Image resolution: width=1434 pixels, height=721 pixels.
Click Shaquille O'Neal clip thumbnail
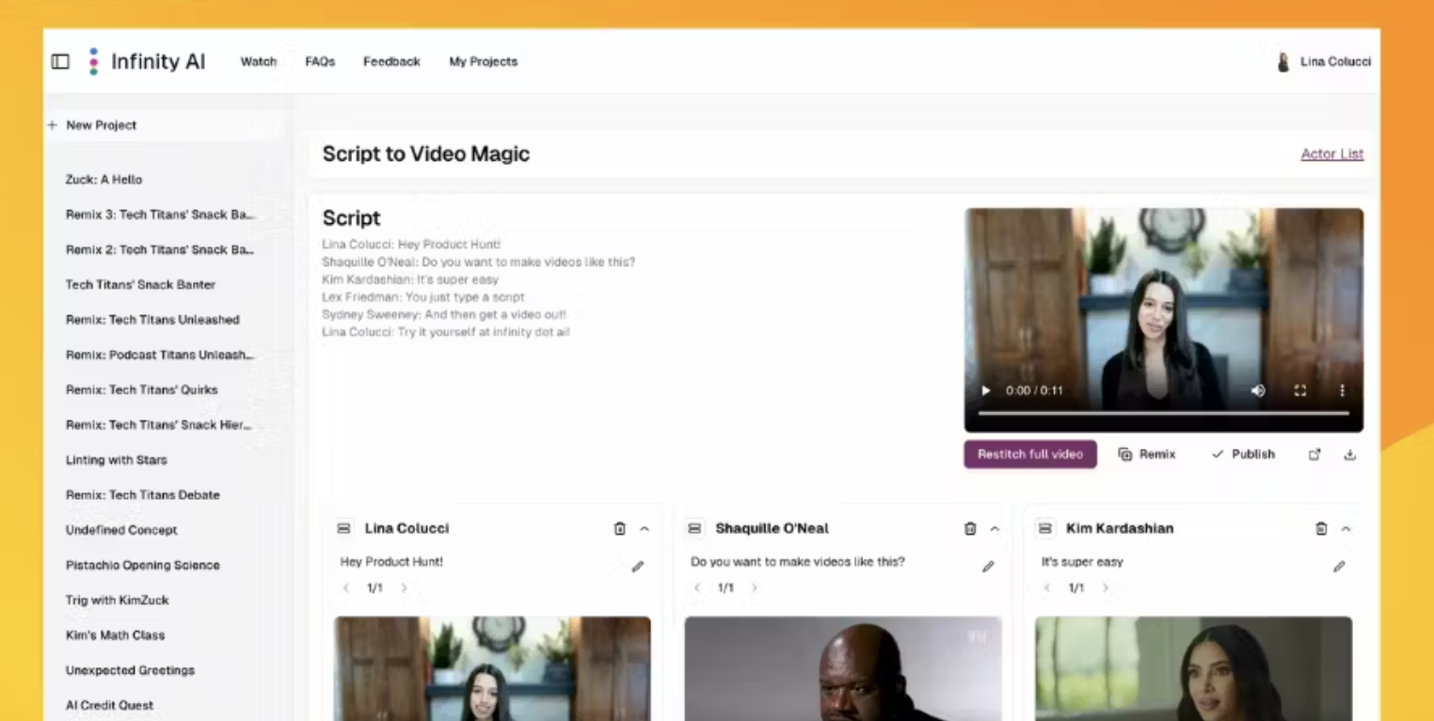[x=843, y=668]
